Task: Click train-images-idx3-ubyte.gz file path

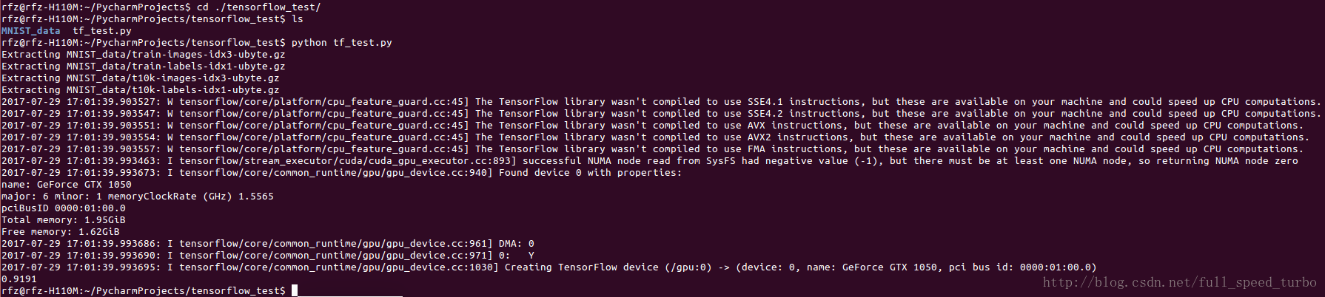Action: [175, 55]
